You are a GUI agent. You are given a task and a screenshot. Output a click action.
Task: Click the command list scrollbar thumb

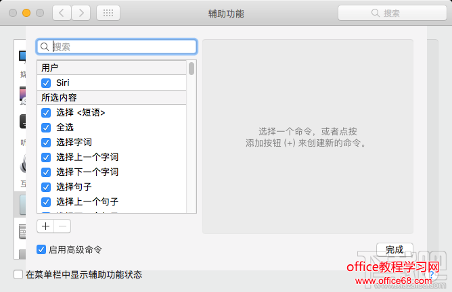point(191,68)
